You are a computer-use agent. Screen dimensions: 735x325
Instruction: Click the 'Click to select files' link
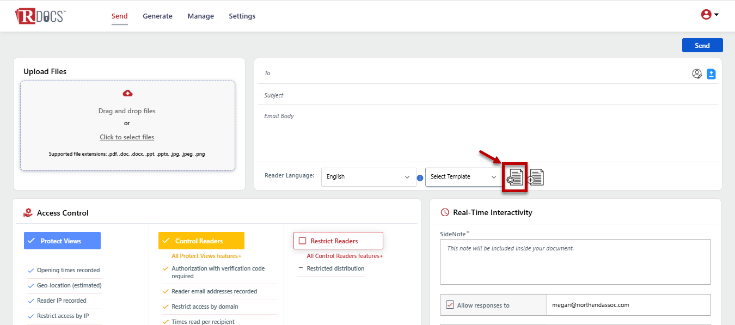click(x=127, y=137)
